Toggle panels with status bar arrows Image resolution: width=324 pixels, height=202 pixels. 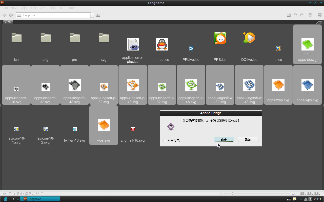point(4,193)
